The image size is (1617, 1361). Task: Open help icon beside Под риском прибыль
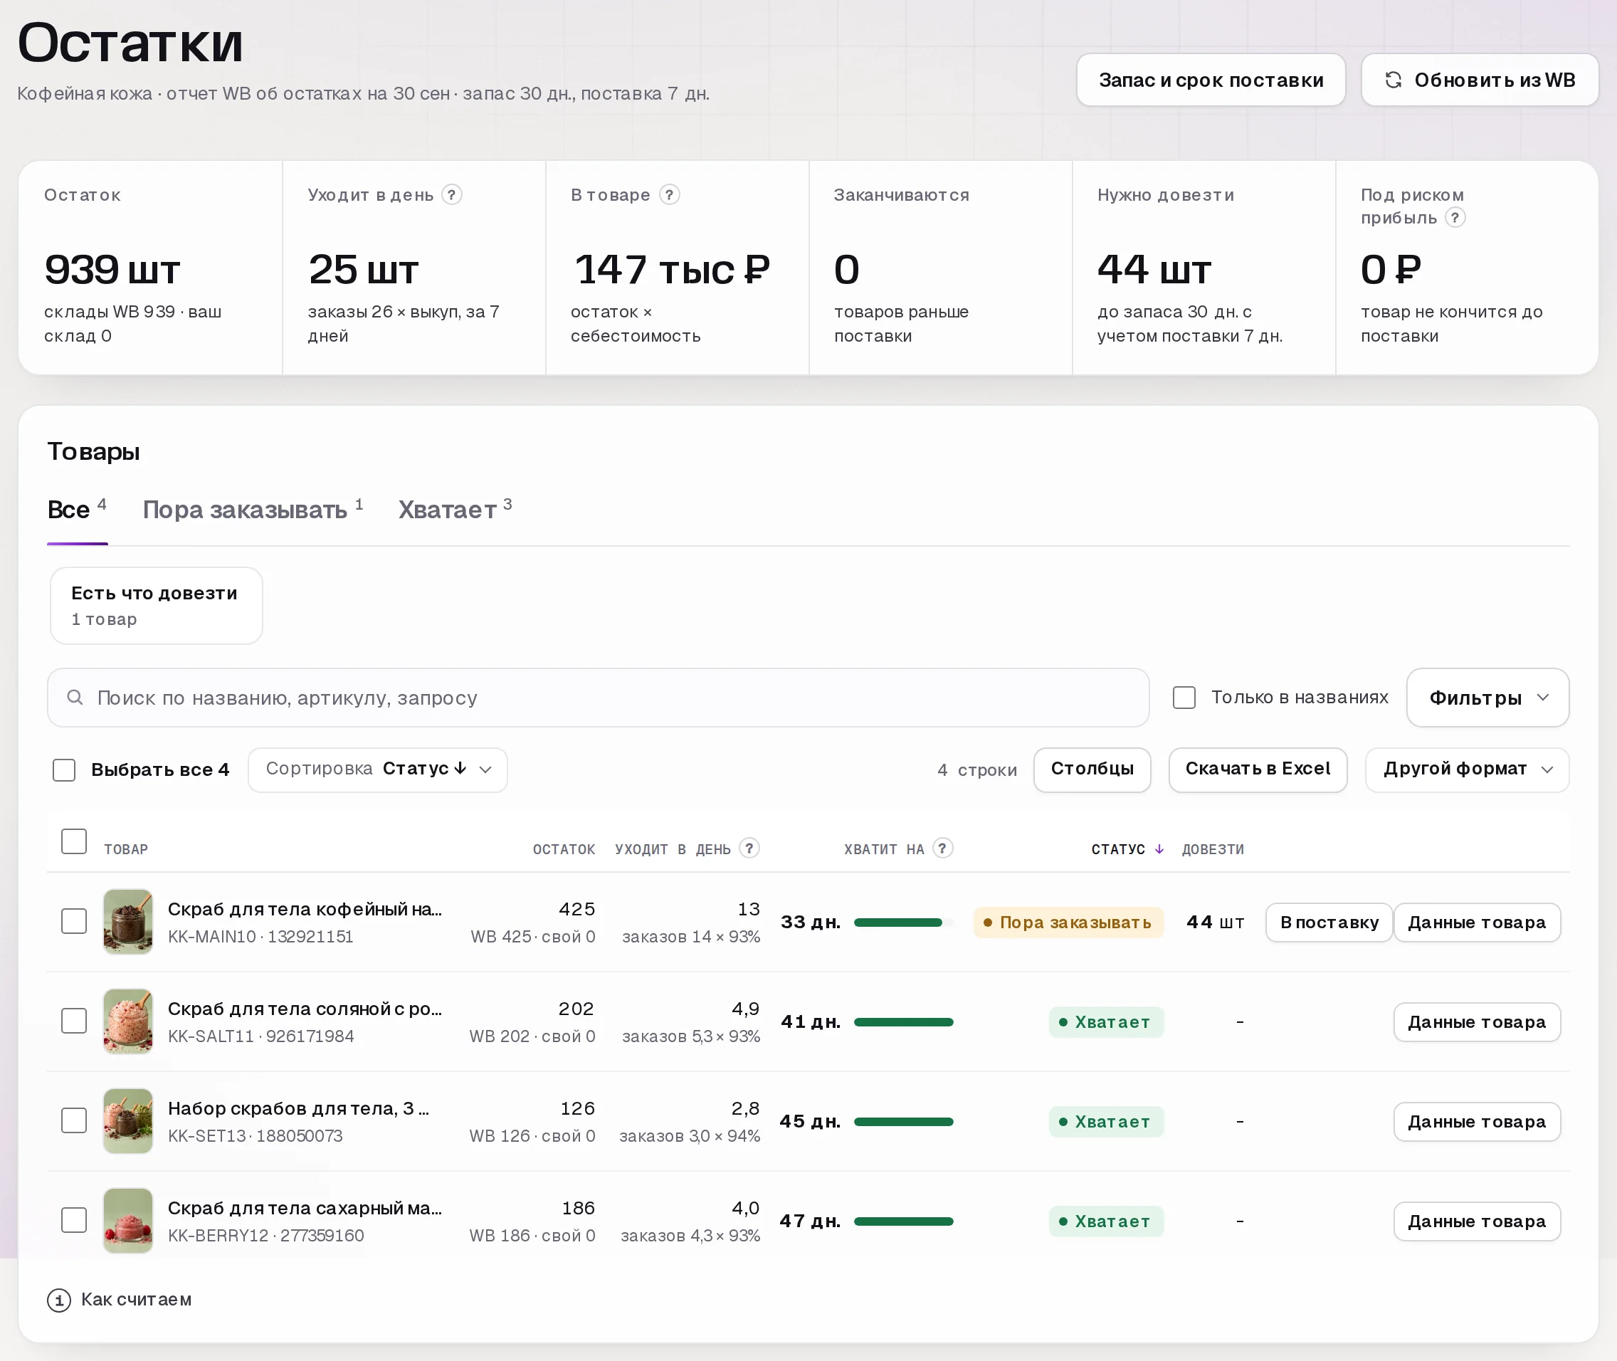[x=1455, y=218]
